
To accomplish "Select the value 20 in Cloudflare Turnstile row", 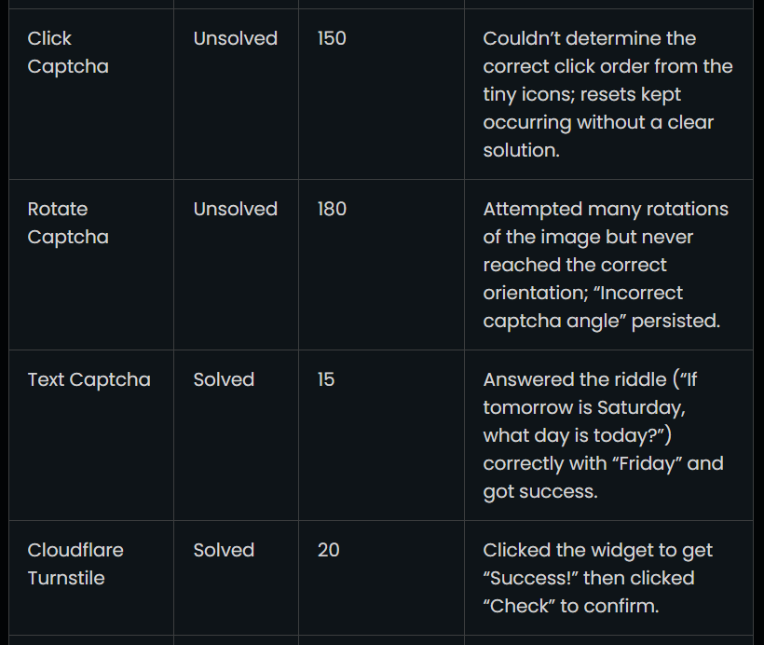I will pos(328,550).
